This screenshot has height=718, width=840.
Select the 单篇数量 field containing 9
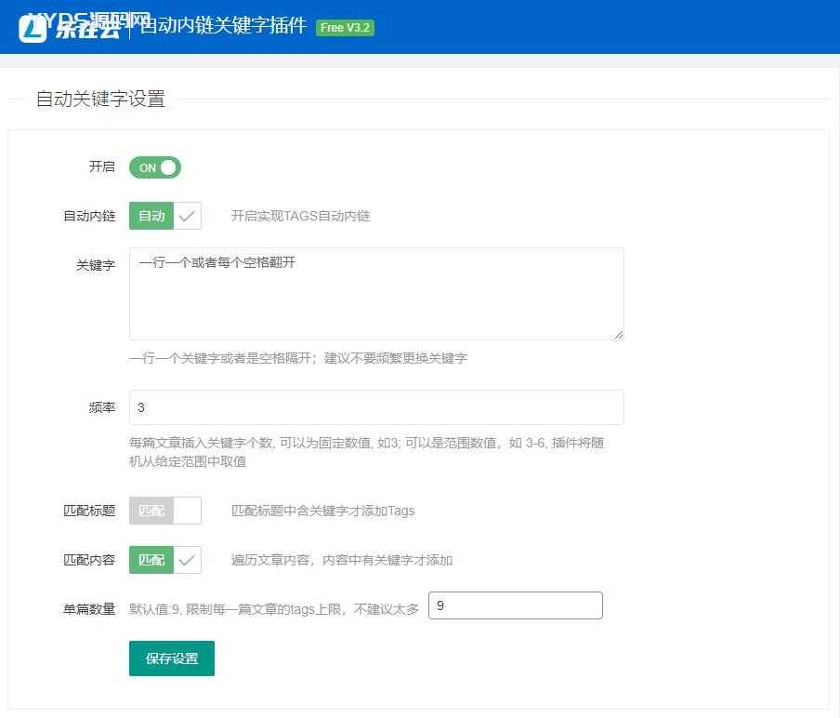(515, 605)
